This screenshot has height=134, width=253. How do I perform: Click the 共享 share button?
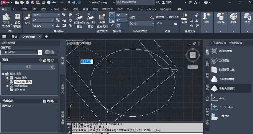point(77,2)
